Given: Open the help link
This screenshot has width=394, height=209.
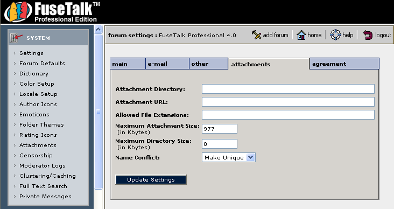Looking at the screenshot, I should point(348,35).
